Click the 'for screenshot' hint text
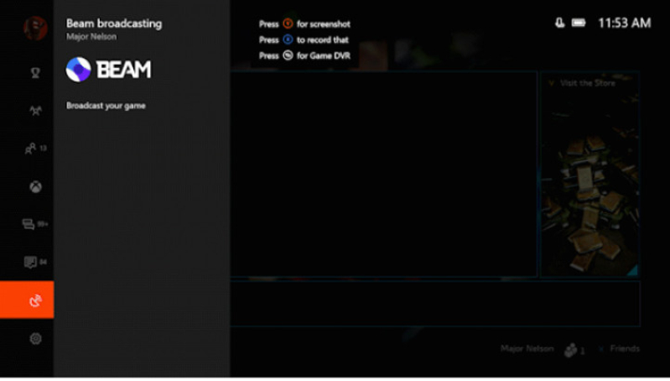Image resolution: width=670 pixels, height=381 pixels. coord(324,24)
